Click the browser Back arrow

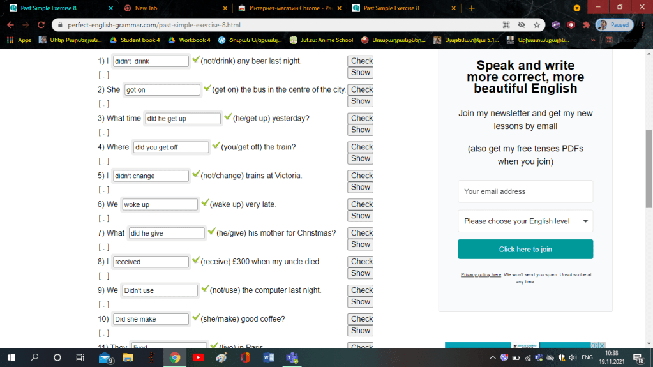coord(11,25)
